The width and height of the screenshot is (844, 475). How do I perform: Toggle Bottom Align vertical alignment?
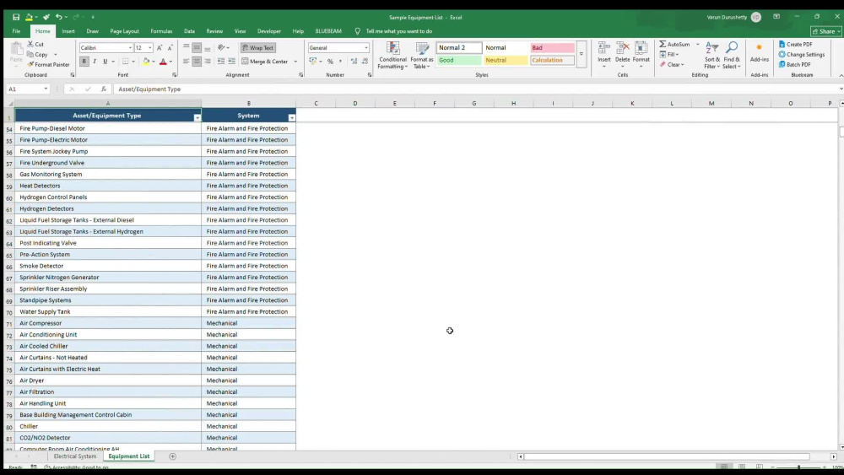point(208,48)
